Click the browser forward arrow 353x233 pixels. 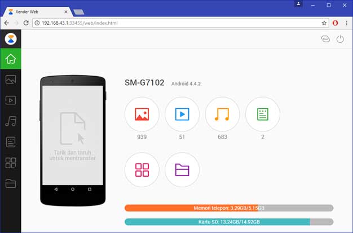point(16,23)
